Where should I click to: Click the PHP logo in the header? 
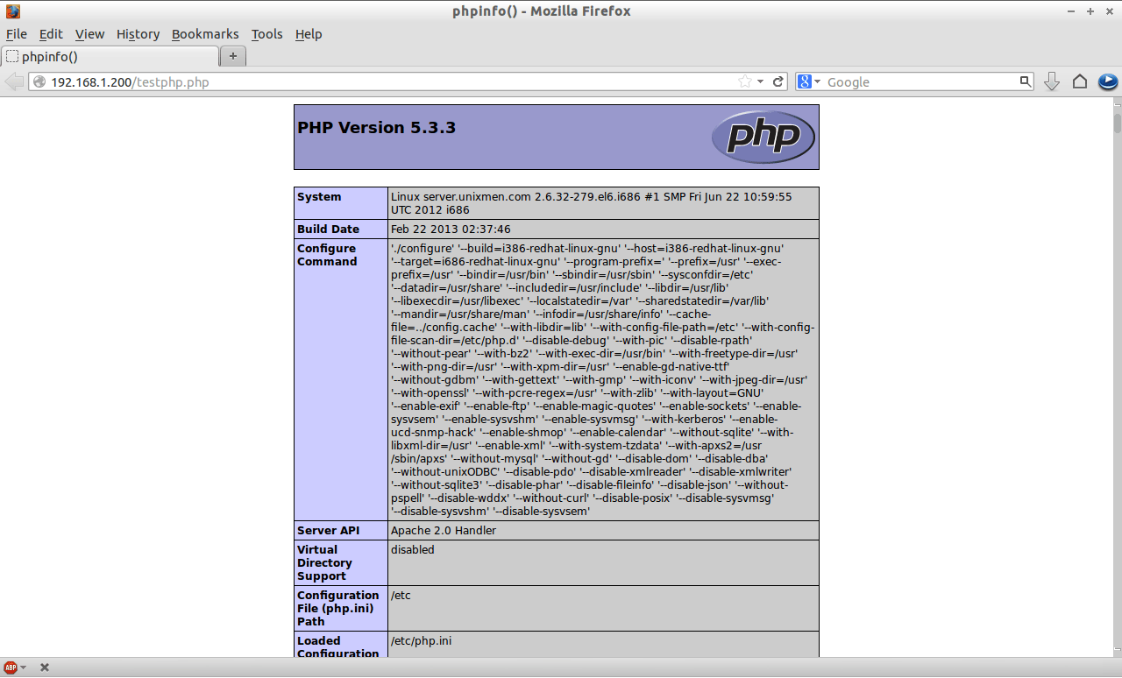pos(763,137)
